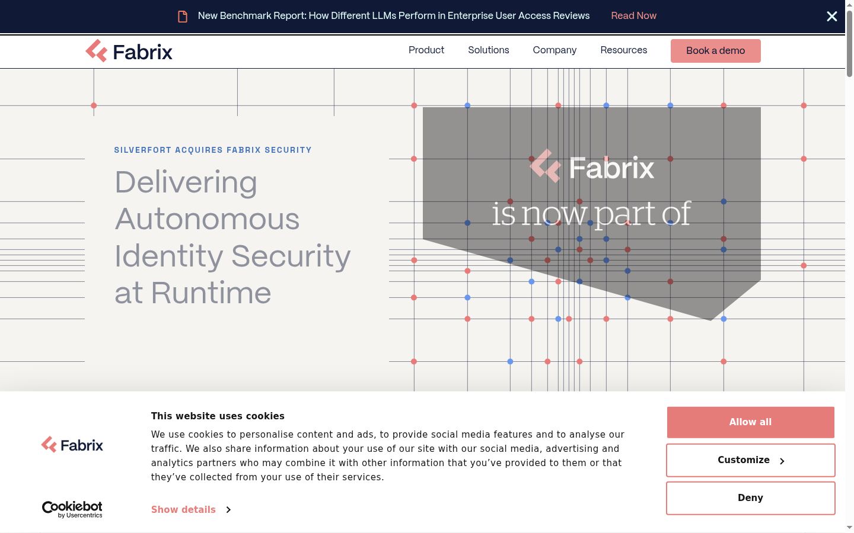Click the Delivering Autonomous Identity Security heading

(x=232, y=237)
